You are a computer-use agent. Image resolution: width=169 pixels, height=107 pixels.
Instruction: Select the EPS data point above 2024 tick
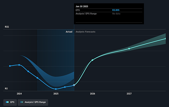coord(19,65)
